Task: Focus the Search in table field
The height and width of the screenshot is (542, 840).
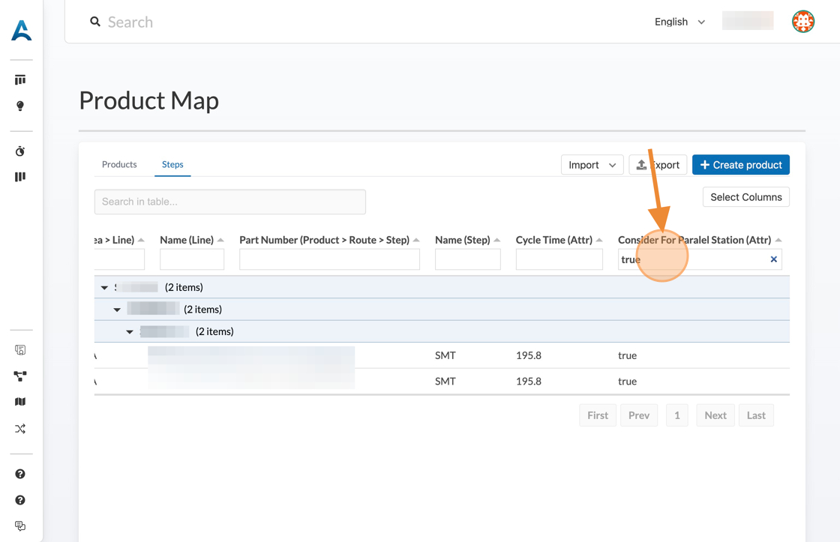Action: coord(229,202)
